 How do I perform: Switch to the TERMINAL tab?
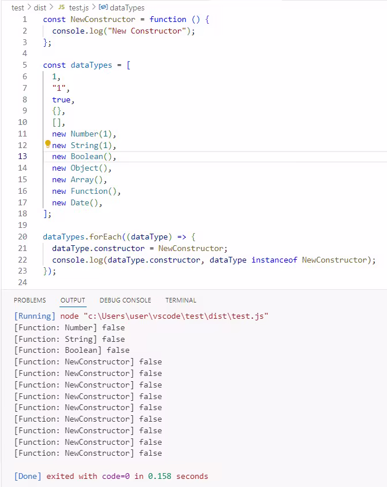coord(180,300)
